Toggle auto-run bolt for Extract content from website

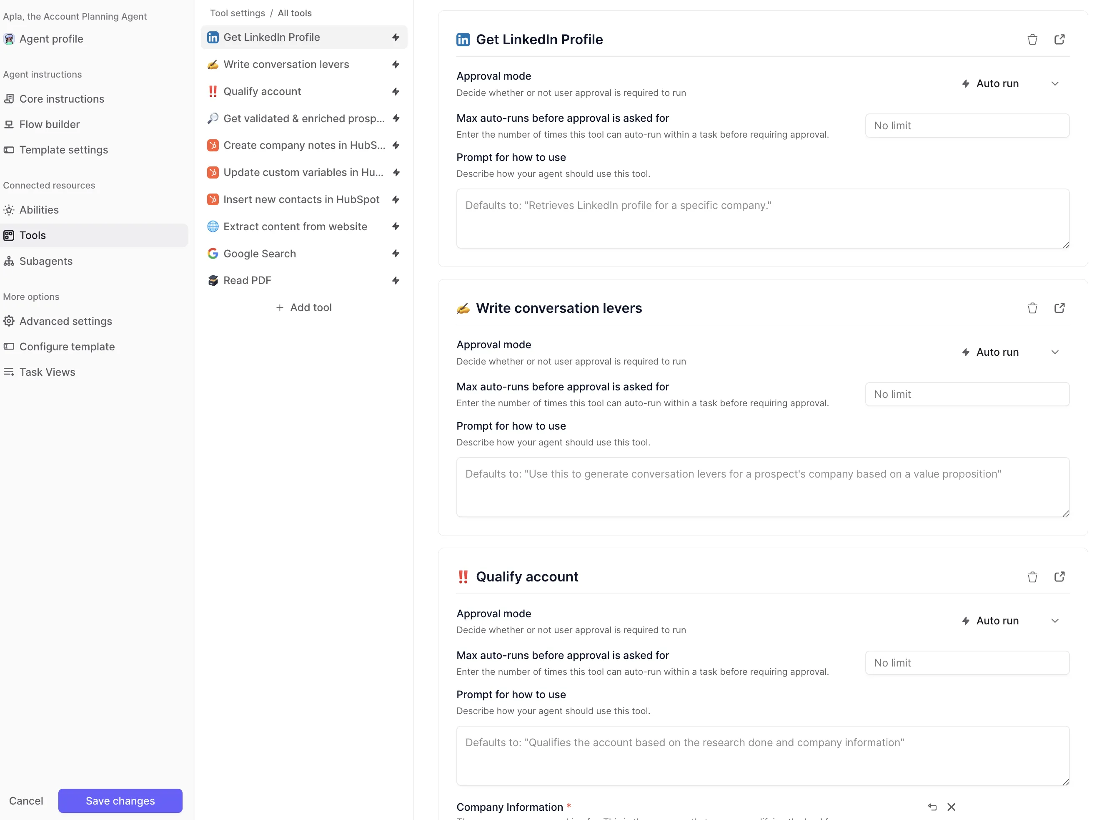395,226
